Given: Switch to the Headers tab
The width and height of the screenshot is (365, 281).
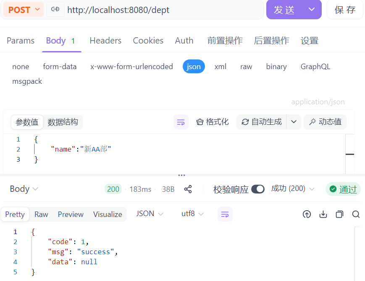Looking at the screenshot, I should point(105,41).
